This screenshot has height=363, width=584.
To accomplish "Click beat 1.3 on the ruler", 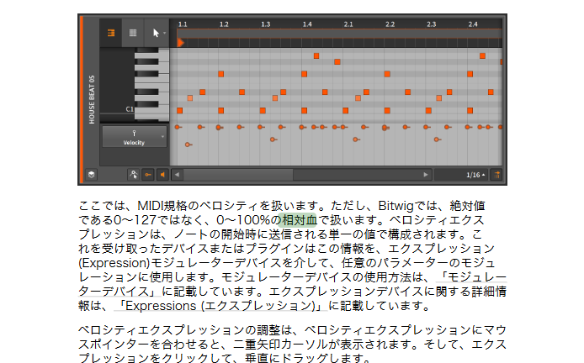I will [266, 24].
